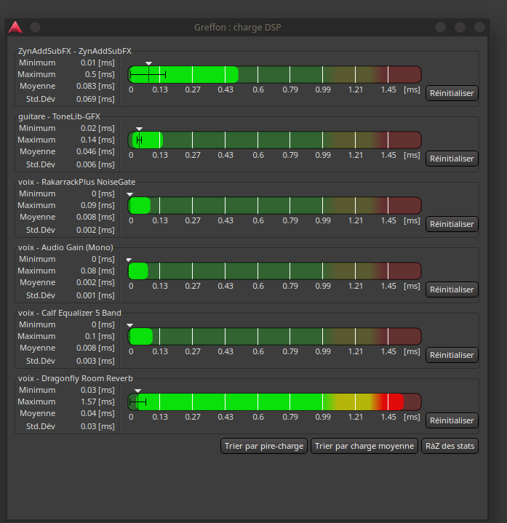Click Dragonfly Reverb Maximum value 1.57 [ms]
The width and height of the screenshot is (507, 523).
[97, 402]
